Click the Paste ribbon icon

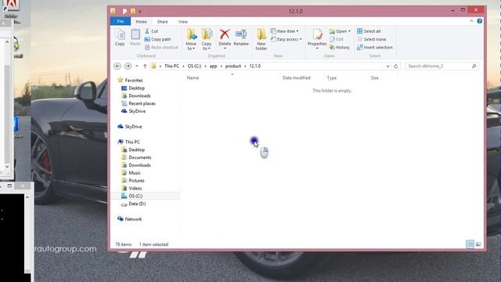tap(135, 38)
